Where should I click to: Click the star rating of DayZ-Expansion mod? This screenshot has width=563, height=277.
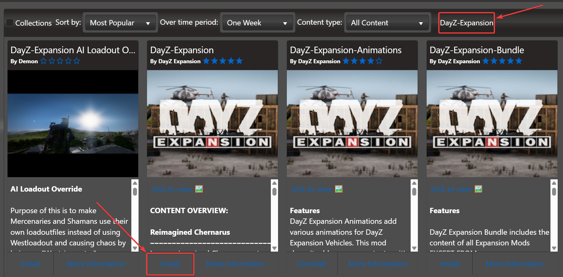pos(223,61)
